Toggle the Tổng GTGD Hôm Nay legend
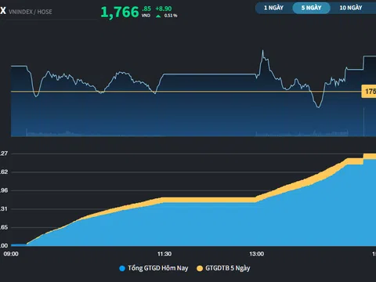Screen dimensions: 376x282 point(154,268)
